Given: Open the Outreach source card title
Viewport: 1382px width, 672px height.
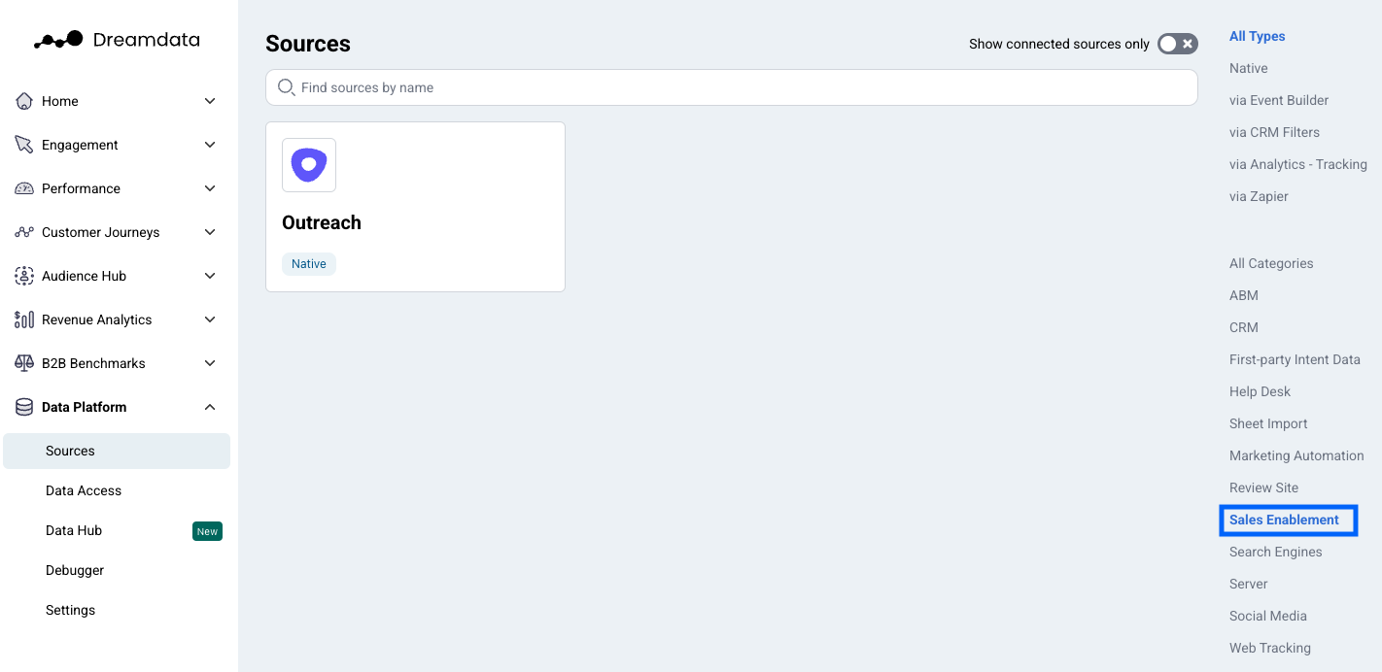Looking at the screenshot, I should tap(322, 222).
